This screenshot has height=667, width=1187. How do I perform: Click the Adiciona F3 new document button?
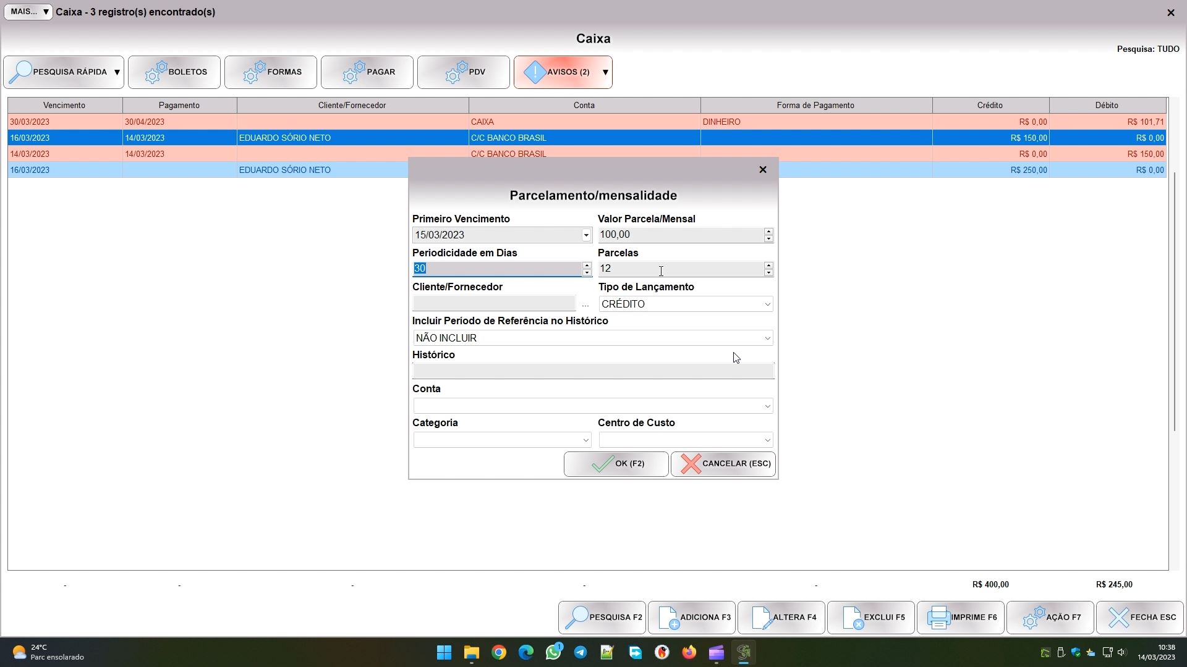pos(692,617)
